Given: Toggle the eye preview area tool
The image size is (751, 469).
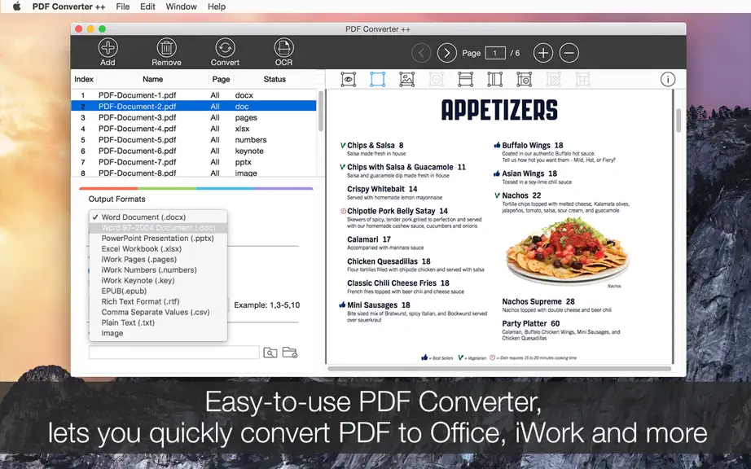Looking at the screenshot, I should (x=348, y=80).
